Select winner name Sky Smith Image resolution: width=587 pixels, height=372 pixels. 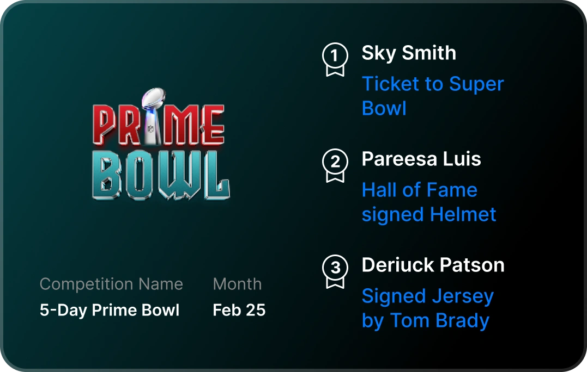click(409, 53)
